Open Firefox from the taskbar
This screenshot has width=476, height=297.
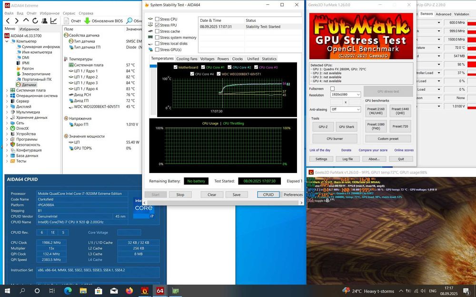pos(129,291)
